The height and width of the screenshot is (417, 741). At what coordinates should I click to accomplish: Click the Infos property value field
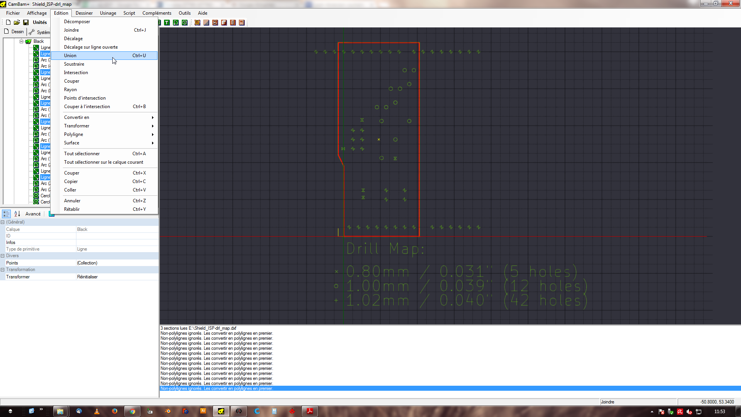point(117,242)
